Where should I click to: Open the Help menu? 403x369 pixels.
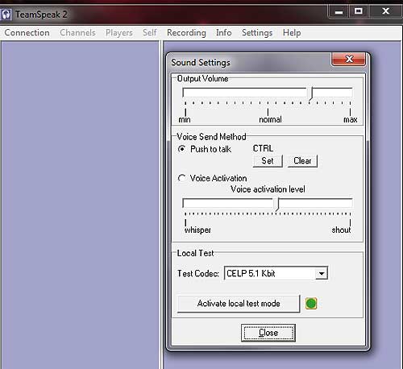tap(292, 33)
